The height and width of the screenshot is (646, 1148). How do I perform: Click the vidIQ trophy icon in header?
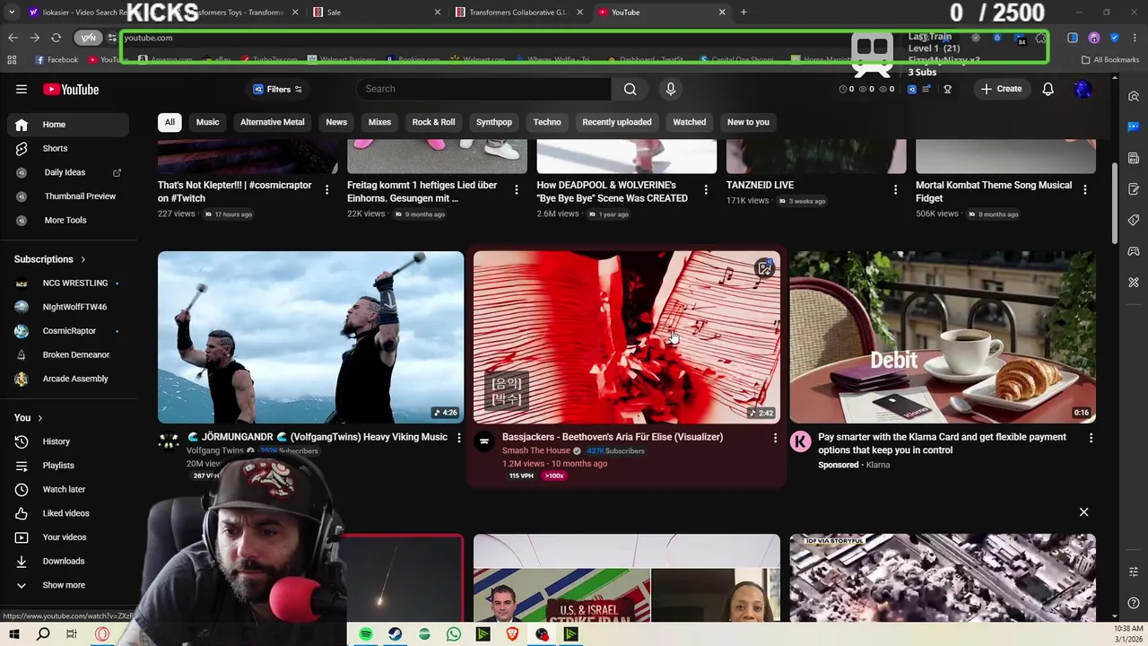(x=947, y=89)
